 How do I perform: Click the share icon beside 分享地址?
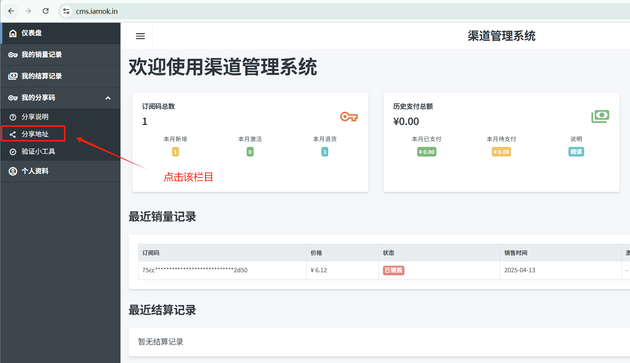tap(13, 134)
